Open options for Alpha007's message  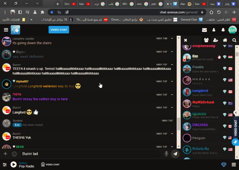172,81
